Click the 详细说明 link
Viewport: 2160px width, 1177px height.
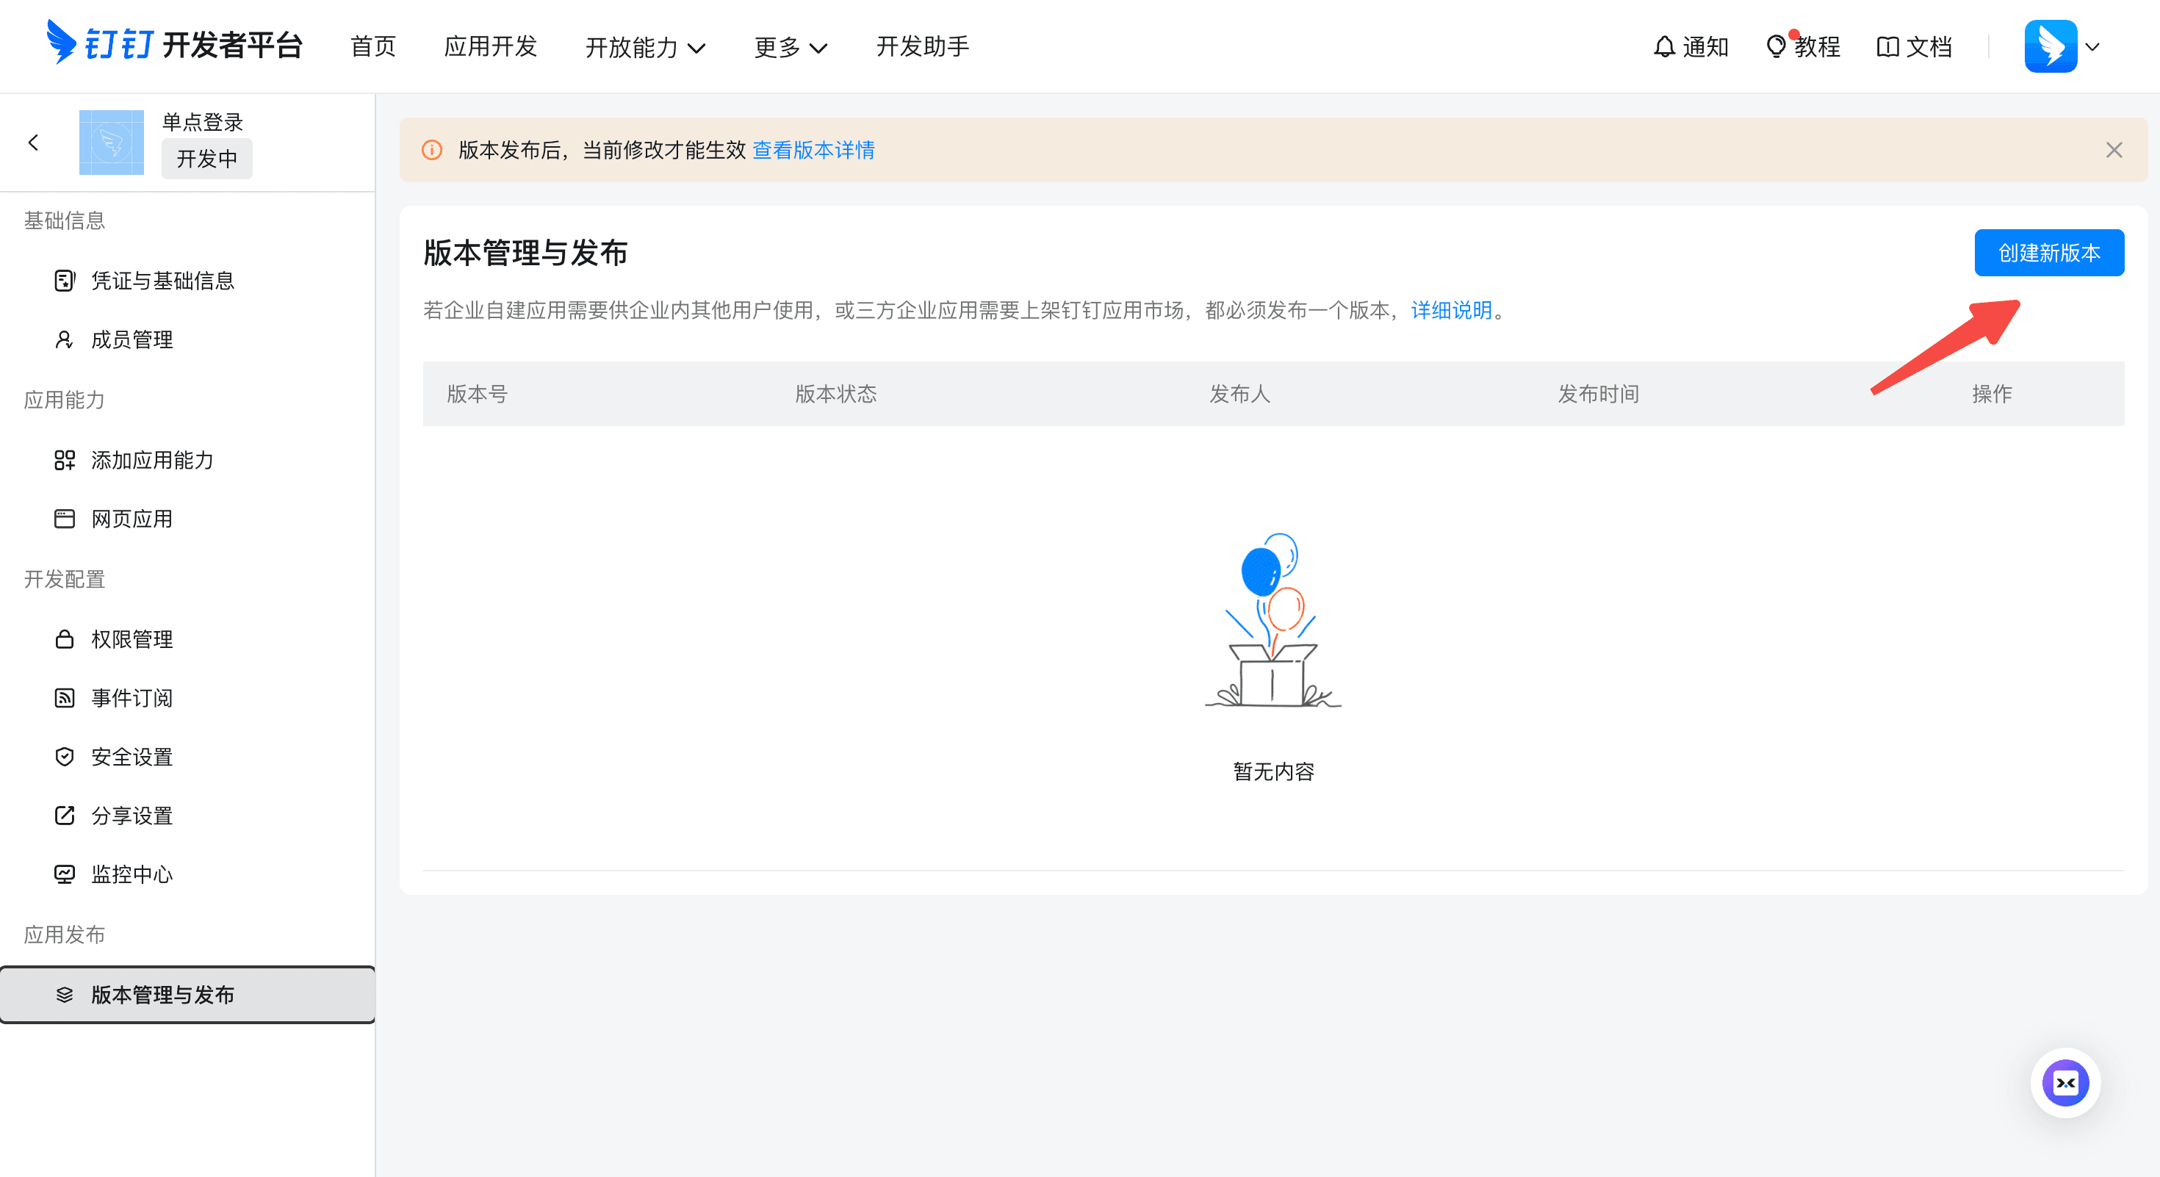click(x=1450, y=310)
